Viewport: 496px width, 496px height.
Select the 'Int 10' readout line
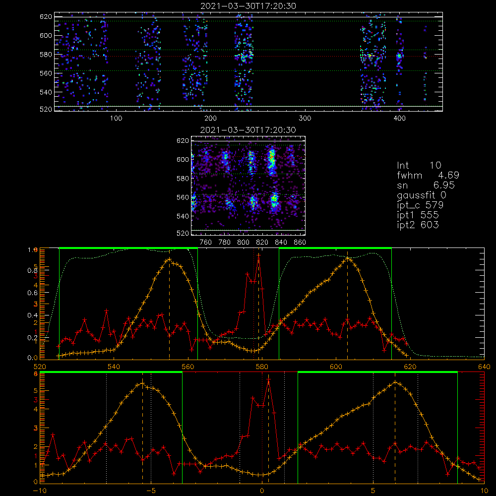[419, 166]
